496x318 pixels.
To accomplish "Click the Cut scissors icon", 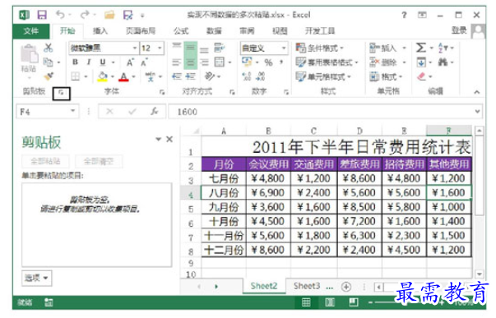I will coord(48,48).
